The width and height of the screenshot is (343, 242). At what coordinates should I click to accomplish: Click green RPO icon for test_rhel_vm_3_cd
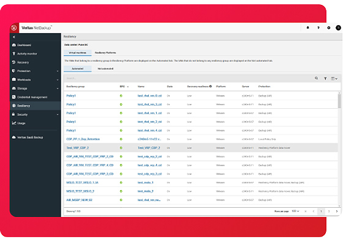coord(121,105)
